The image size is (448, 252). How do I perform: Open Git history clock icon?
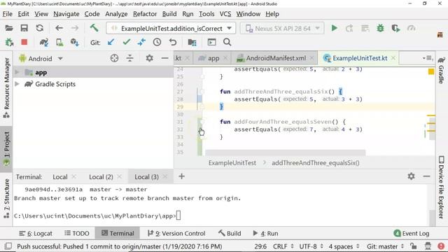tap(157, 42)
